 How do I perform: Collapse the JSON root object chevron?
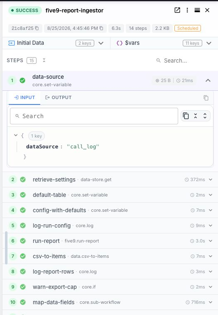click(16, 135)
